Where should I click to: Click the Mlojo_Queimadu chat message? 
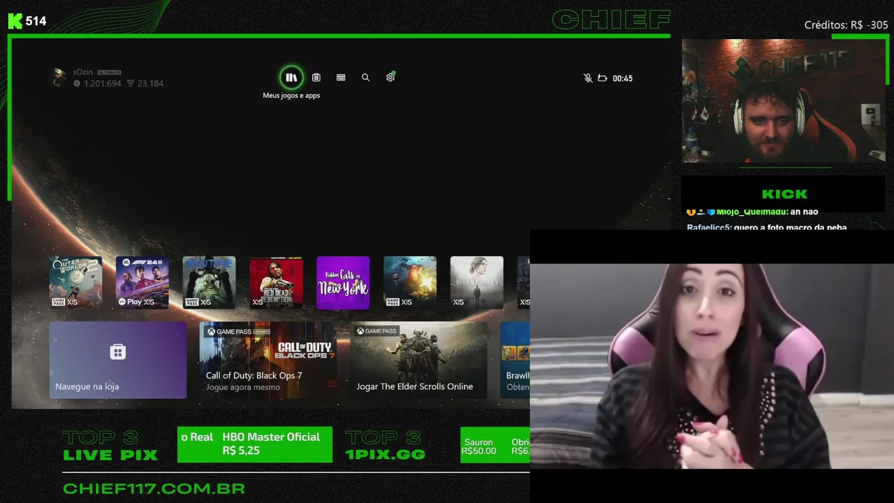752,212
